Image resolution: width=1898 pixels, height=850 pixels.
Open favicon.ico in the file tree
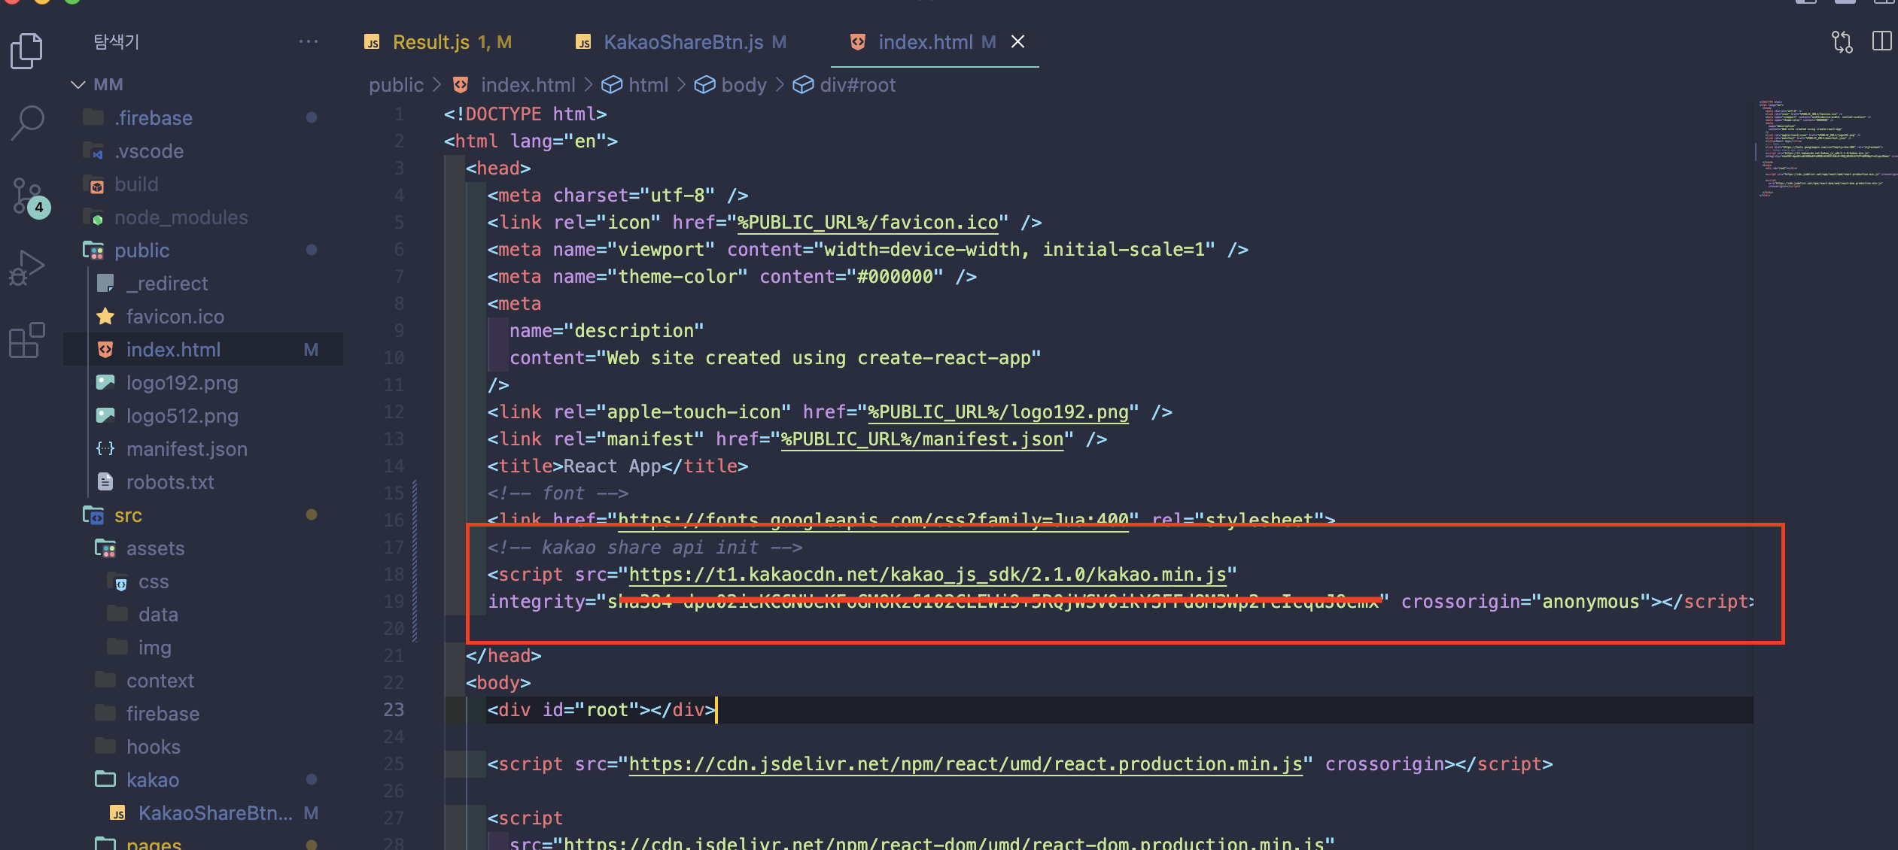coord(175,317)
